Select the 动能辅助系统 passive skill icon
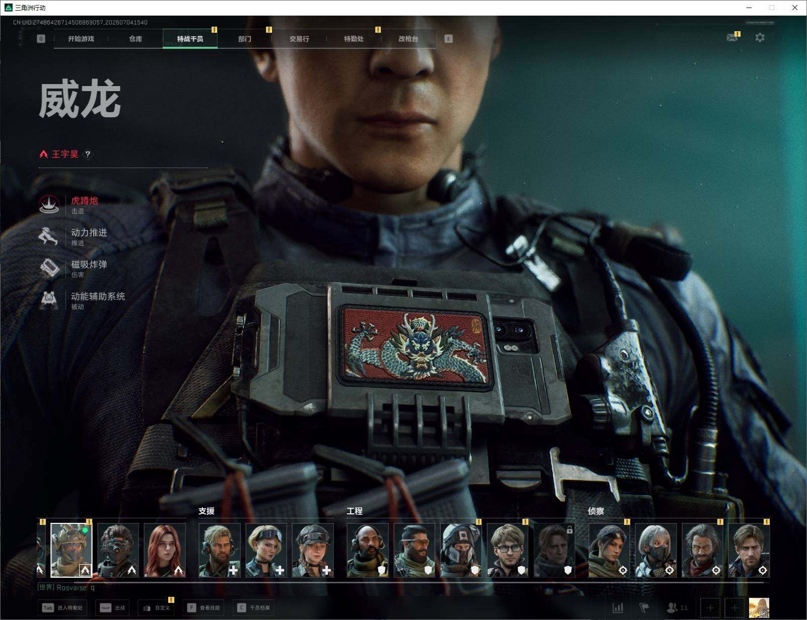 (x=49, y=300)
